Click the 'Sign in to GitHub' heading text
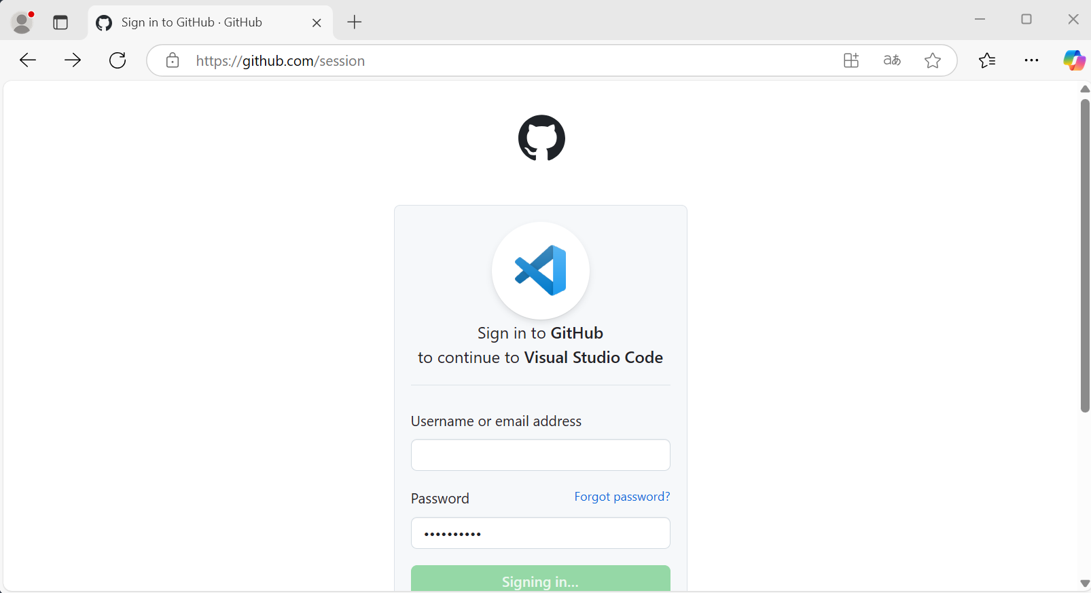This screenshot has height=593, width=1091. [540, 333]
